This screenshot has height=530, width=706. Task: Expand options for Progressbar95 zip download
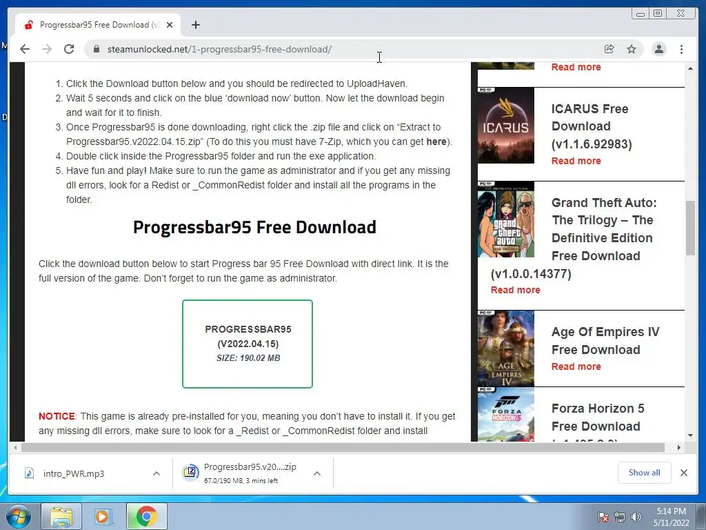317,473
